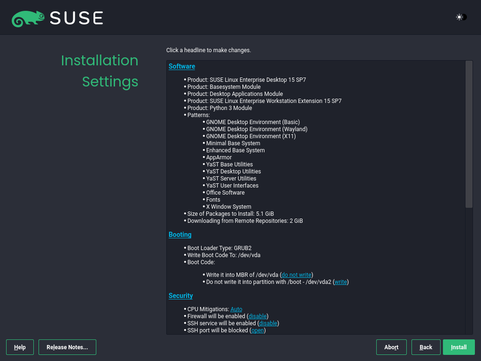This screenshot has width=481, height=361.
Task: Choose "do not write" boot code to MBR
Action: 296,275
